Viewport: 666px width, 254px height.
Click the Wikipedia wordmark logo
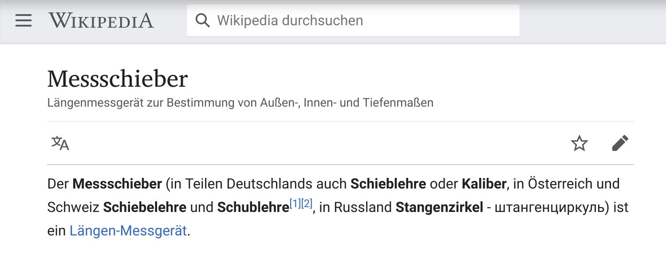(x=101, y=21)
